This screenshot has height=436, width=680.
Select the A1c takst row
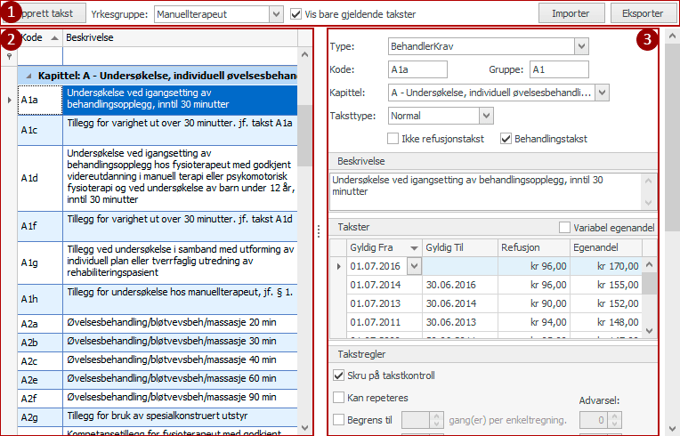coord(158,130)
